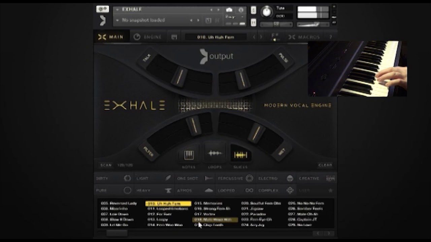
Task: Click the piano video thumbnail overlay
Action: click(357, 69)
